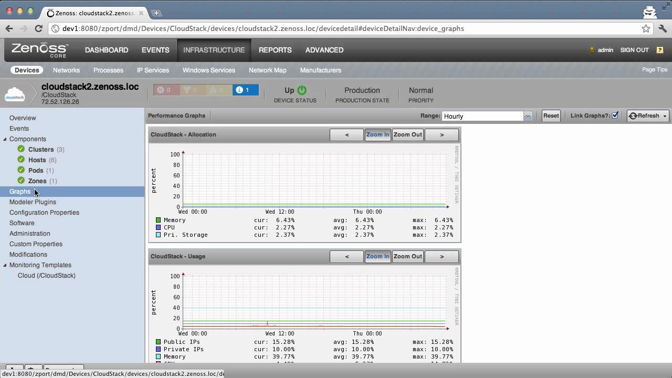Click the Refresh button
Image resolution: width=672 pixels, height=378 pixels.
pyautogui.click(x=644, y=116)
